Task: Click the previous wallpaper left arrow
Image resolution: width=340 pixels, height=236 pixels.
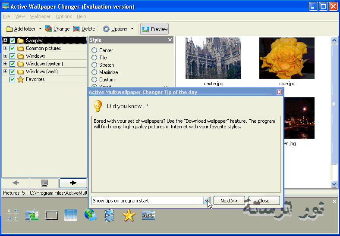Action: point(16,183)
